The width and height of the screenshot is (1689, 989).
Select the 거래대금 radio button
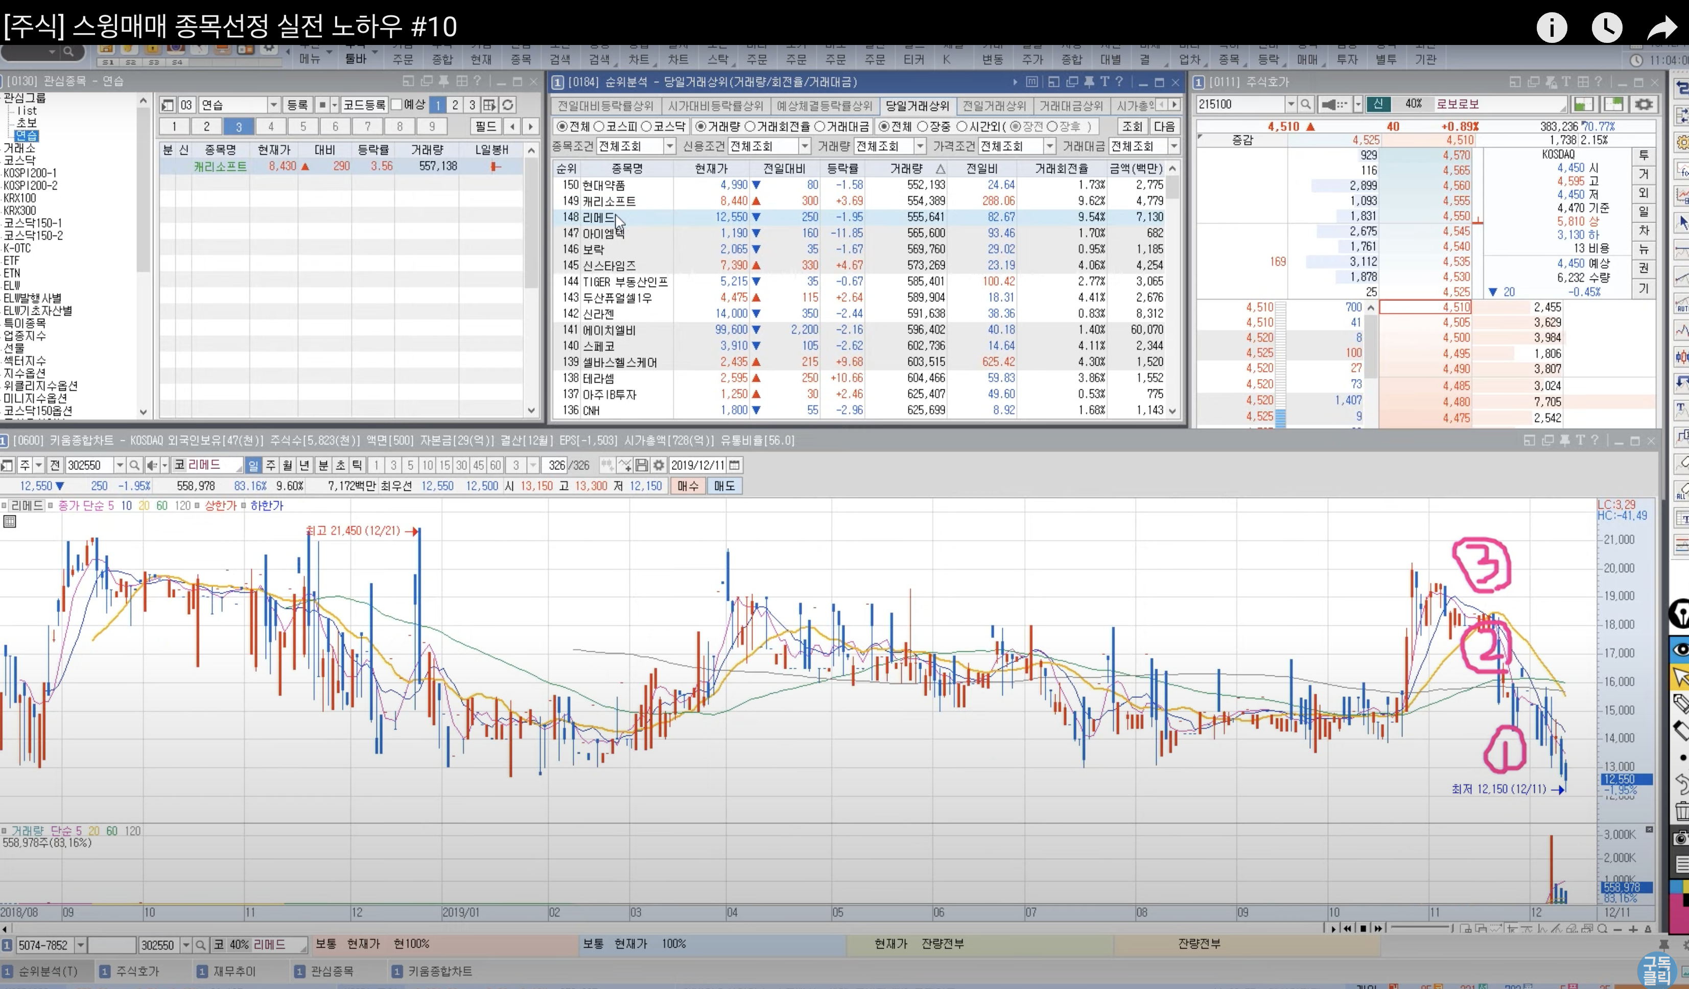tap(819, 127)
